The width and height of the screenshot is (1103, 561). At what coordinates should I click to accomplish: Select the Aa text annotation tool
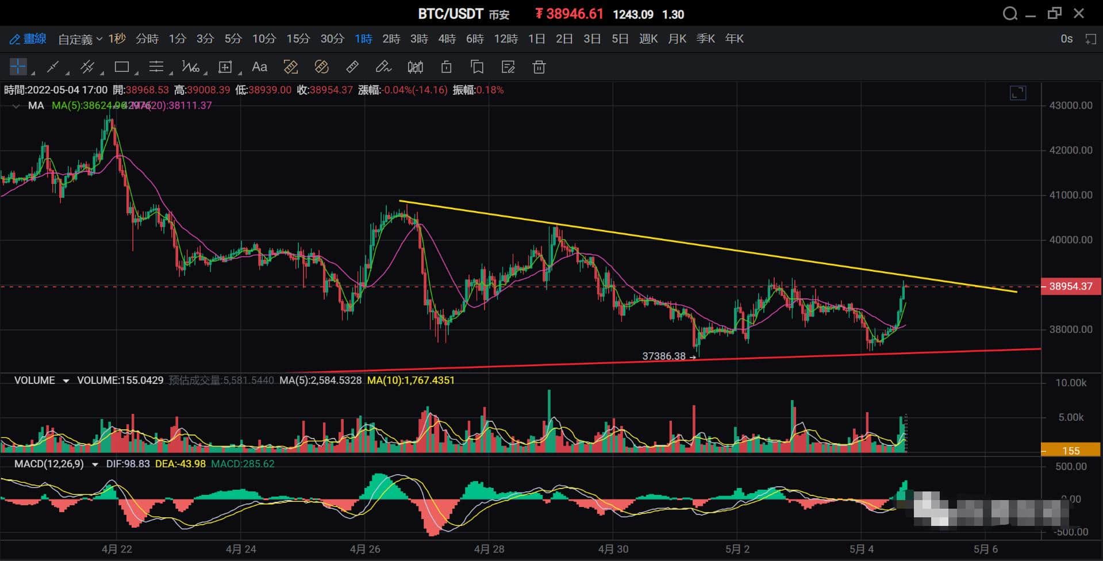pyautogui.click(x=259, y=67)
